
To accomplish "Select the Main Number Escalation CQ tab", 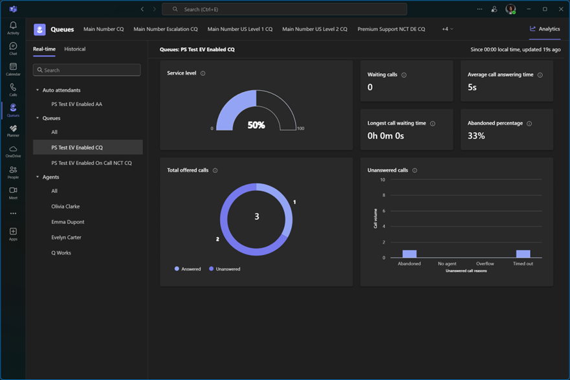I will click(x=166, y=29).
